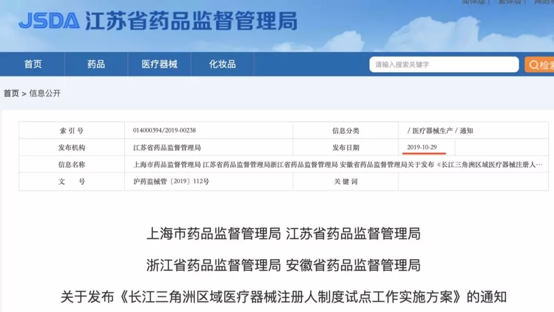Click the JSDA logo in header

49,21
